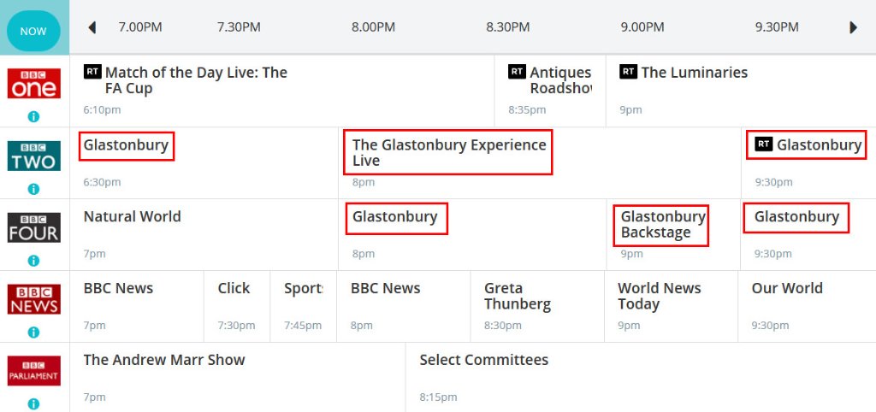
Task: Open BBC One channel logo
Action: click(x=34, y=84)
